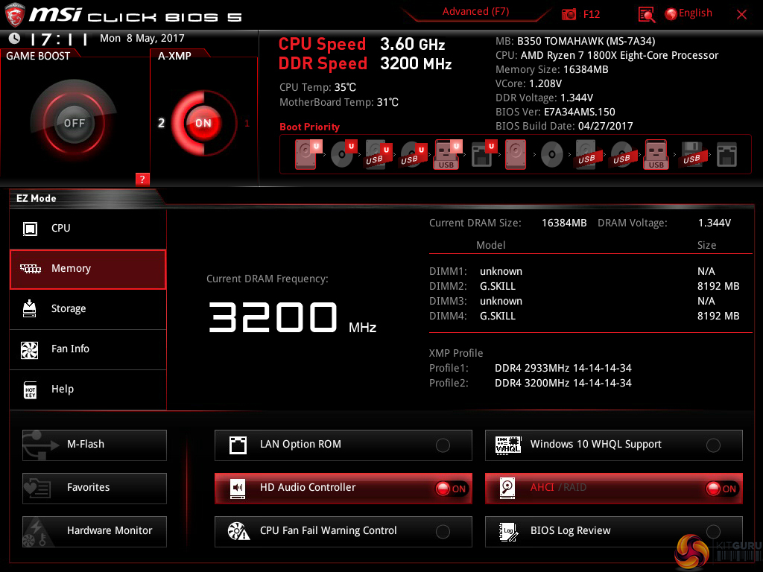Open Hardware Monitor
The width and height of the screenshot is (763, 572).
(x=95, y=531)
